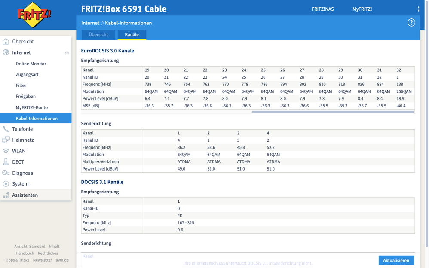Click the Internet sidebar item label

coord(21,52)
